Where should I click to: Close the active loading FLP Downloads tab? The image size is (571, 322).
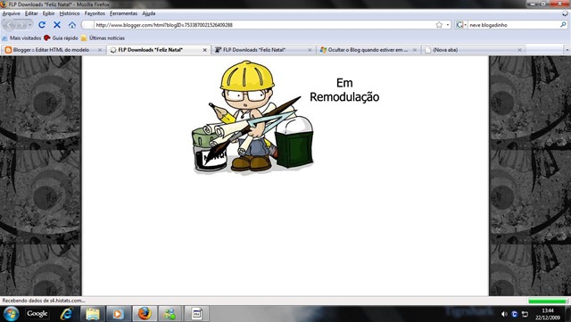pyautogui.click(x=204, y=50)
